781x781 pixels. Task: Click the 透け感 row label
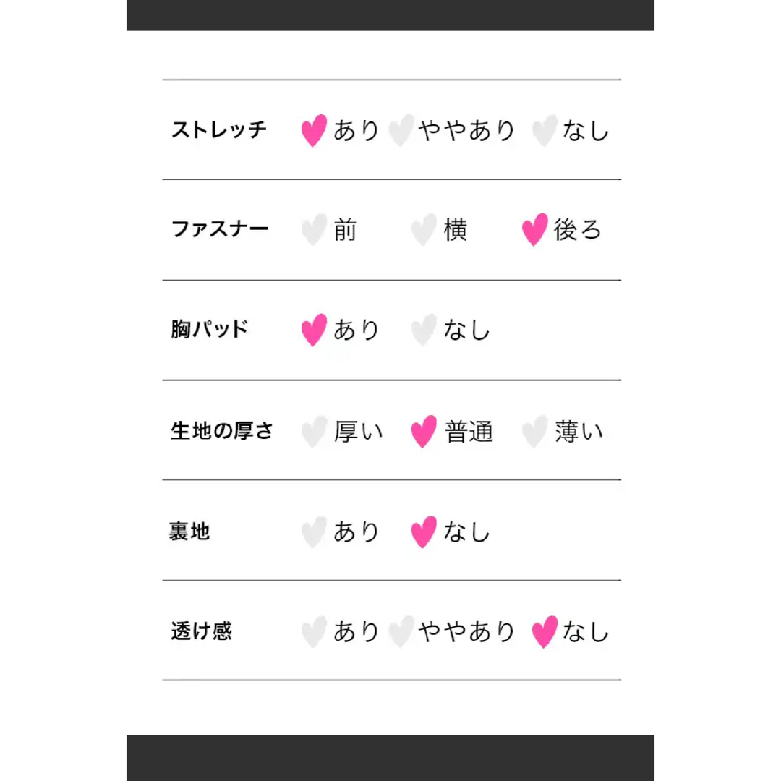click(202, 631)
